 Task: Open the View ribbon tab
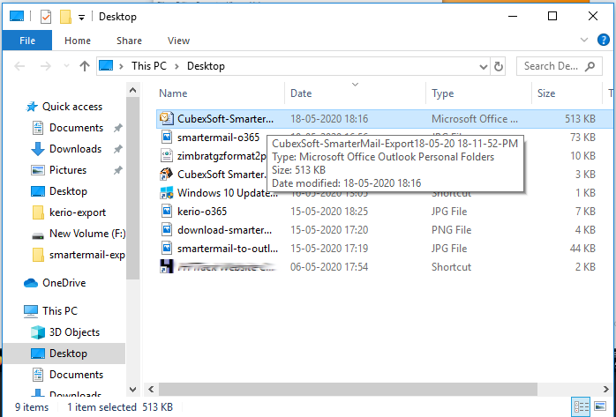pos(178,41)
